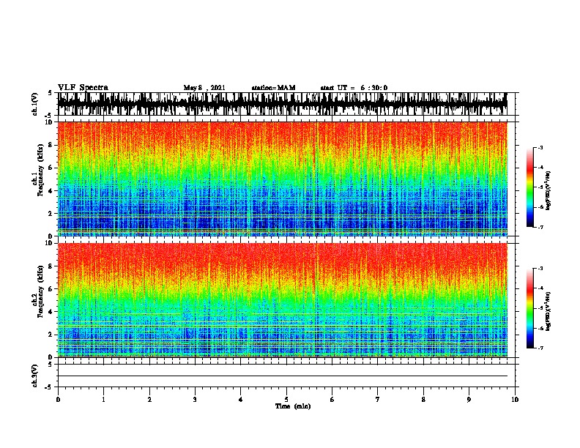Screen dimensions: 580x448
Task: Click the ch.2 color scale log(PSD) unit label
Action: point(549,311)
